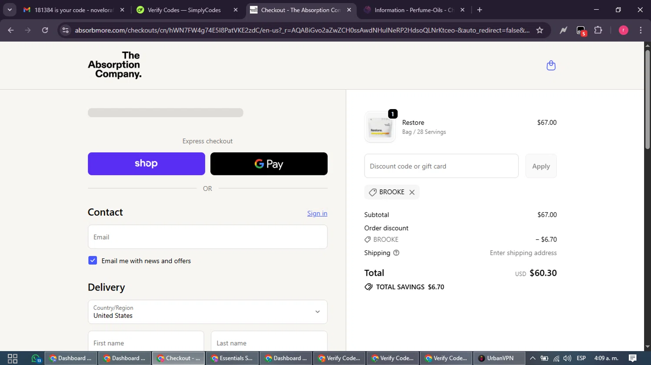Image resolution: width=651 pixels, height=365 pixels.
Task: Switch to Verify Codes SimplyCodes tab
Action: pyautogui.click(x=187, y=10)
